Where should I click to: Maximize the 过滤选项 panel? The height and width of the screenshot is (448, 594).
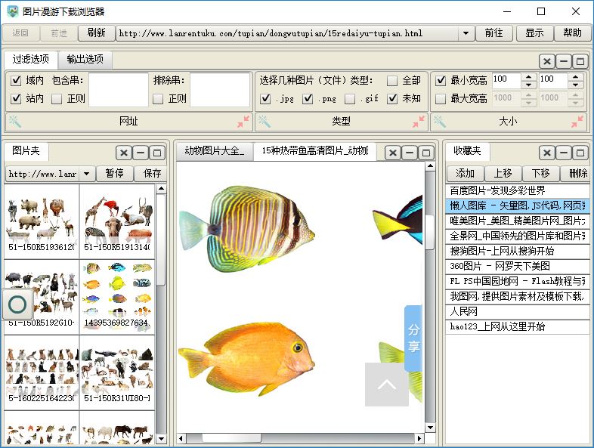click(x=580, y=61)
